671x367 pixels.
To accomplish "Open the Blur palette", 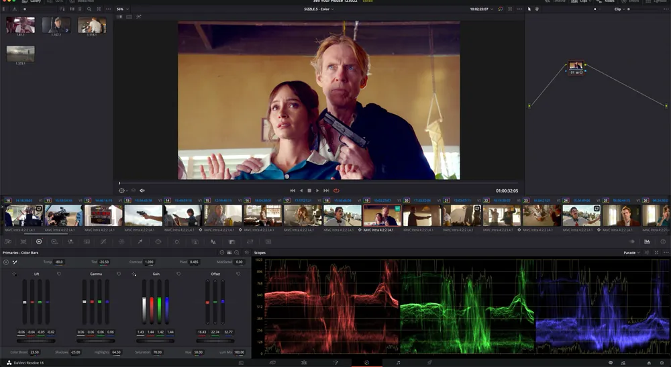I will pos(213,242).
